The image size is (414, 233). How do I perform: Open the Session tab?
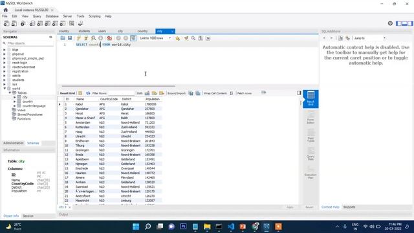[x=28, y=216]
